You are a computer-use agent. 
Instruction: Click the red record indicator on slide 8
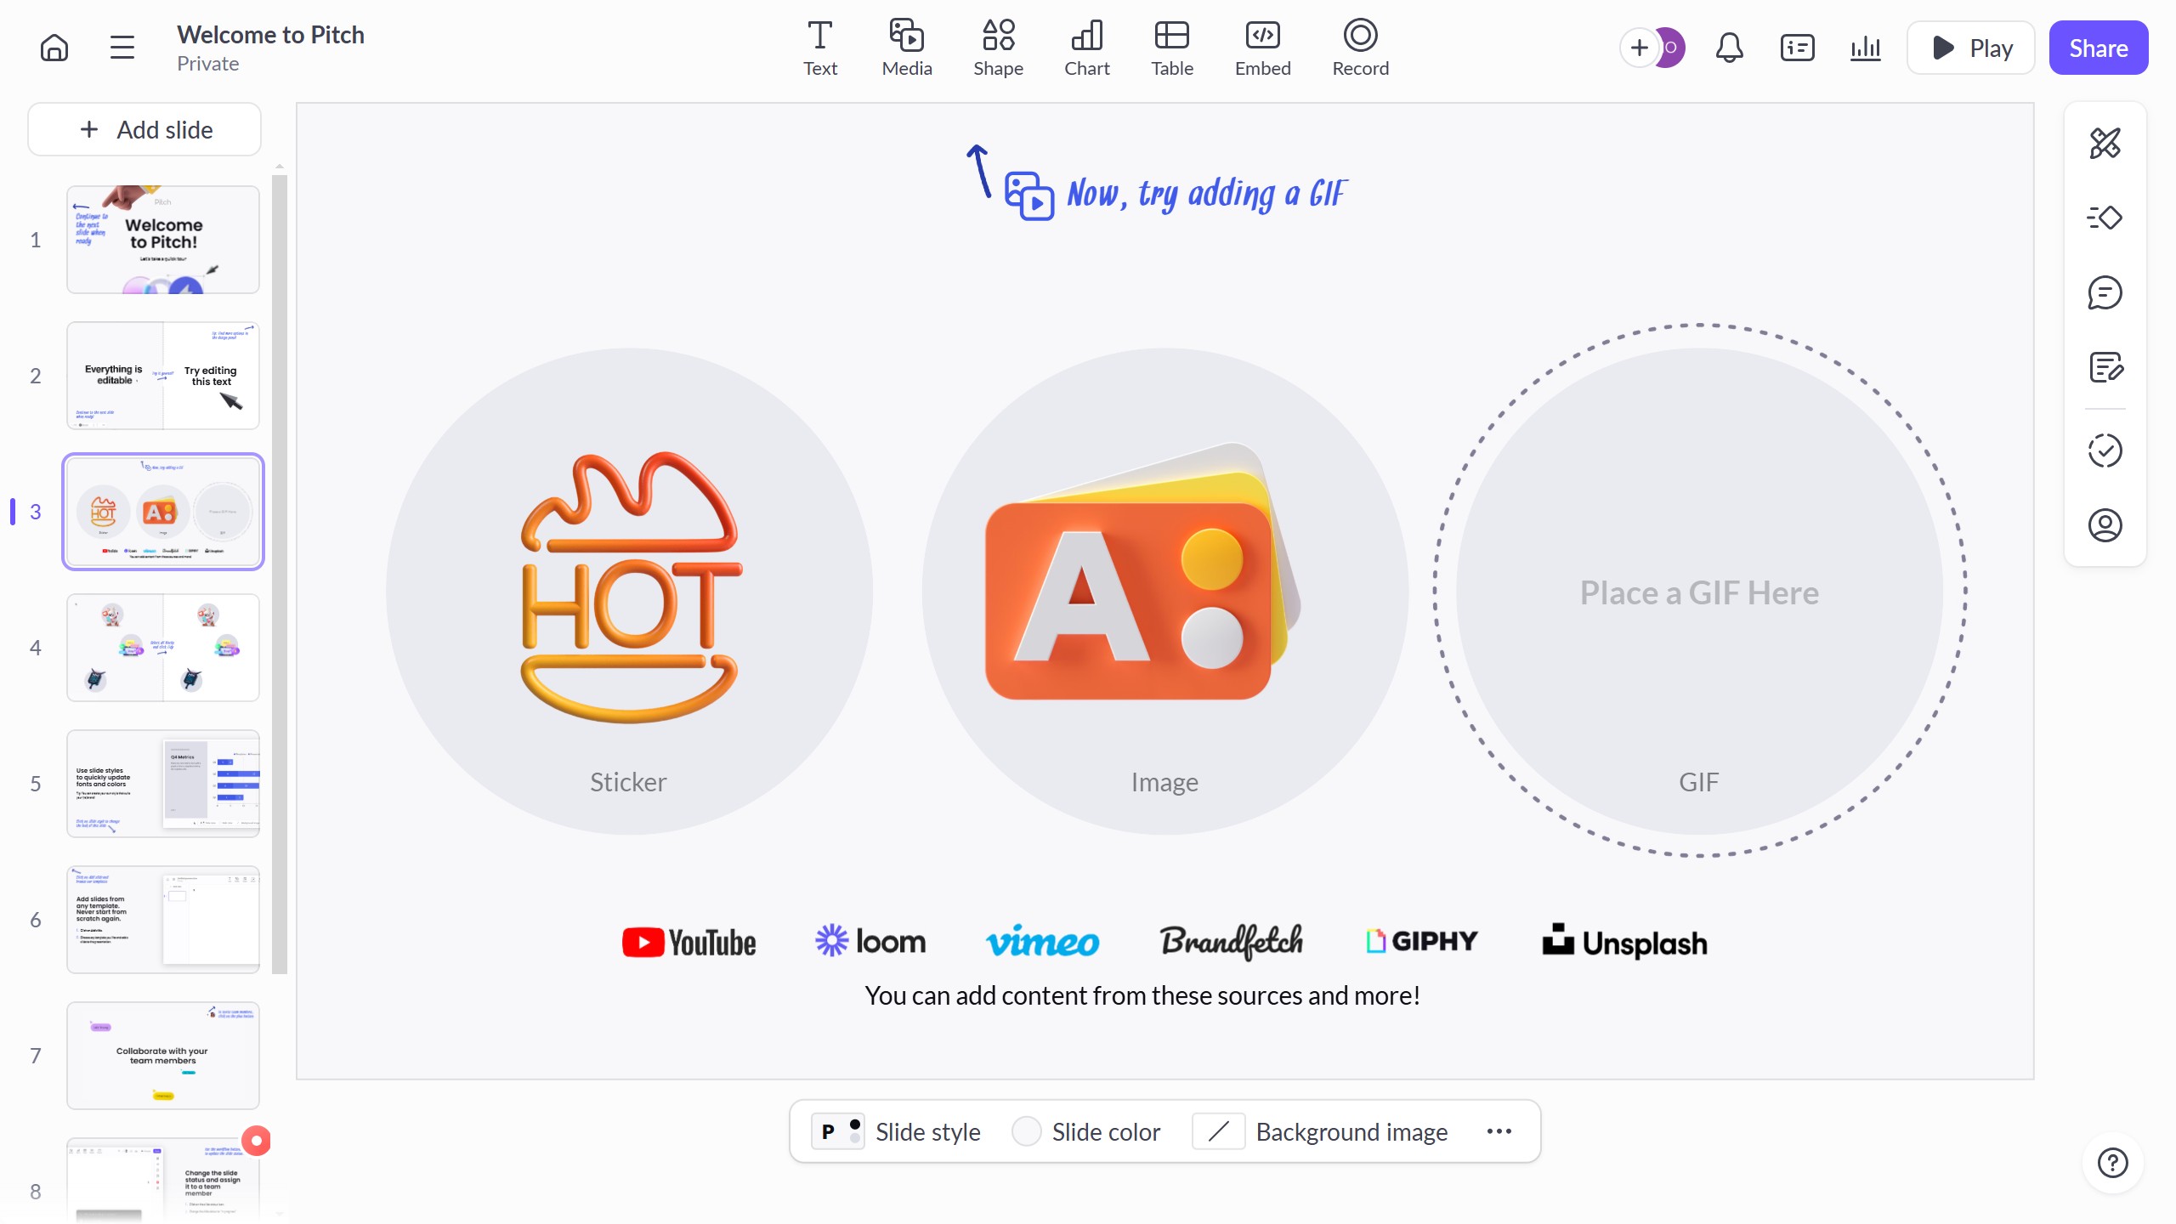[256, 1141]
